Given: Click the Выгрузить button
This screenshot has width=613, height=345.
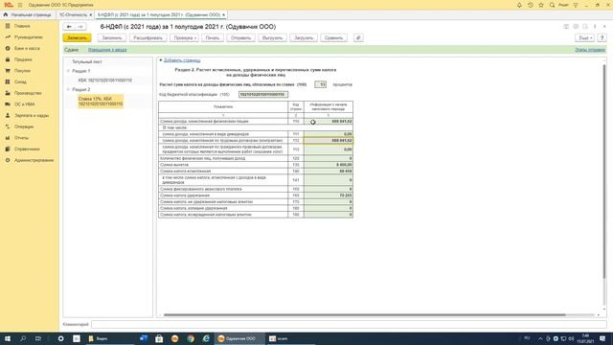Looking at the screenshot, I should coord(272,38).
